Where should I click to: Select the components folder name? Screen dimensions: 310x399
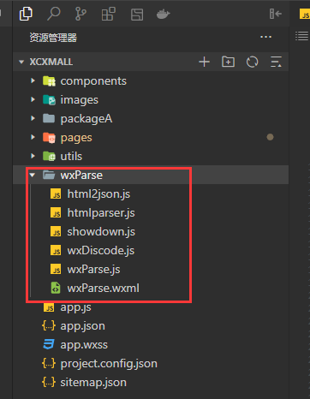point(93,81)
